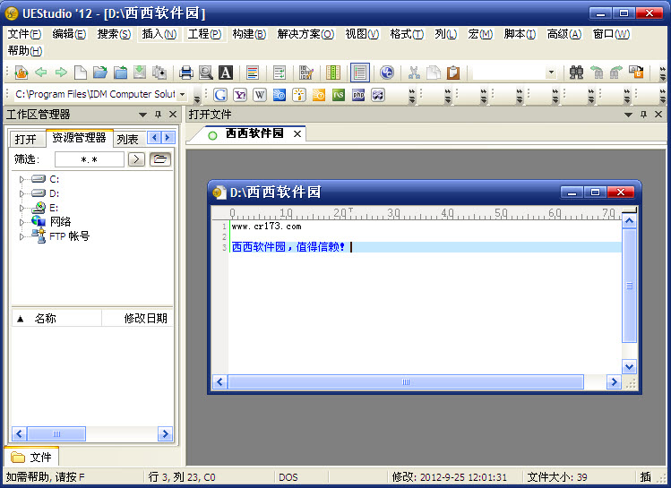
Task: Expand the 网络 tree node
Action: [22, 222]
